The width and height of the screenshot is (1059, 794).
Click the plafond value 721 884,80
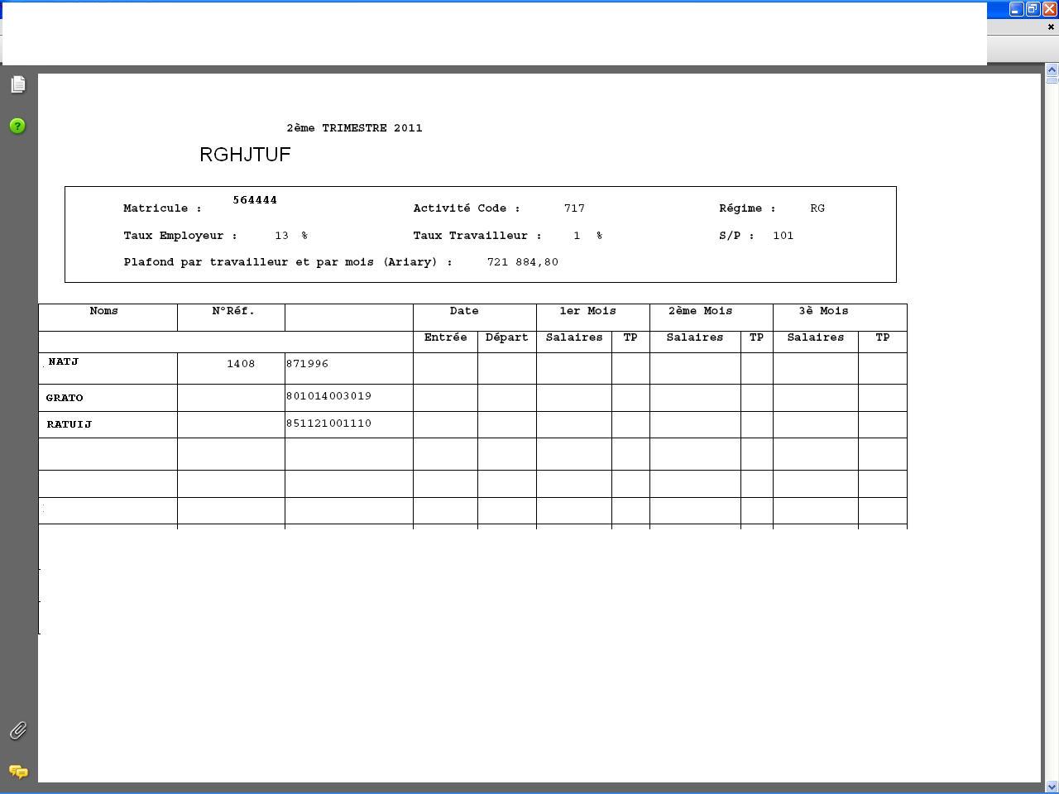pos(523,262)
